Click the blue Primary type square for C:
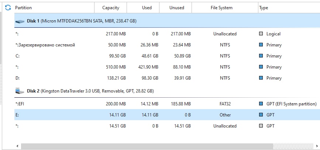 pyautogui.click(x=261, y=56)
